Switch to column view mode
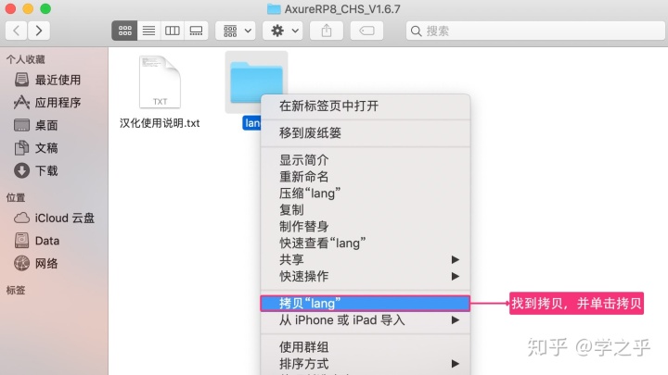The width and height of the screenshot is (668, 375). [x=172, y=31]
